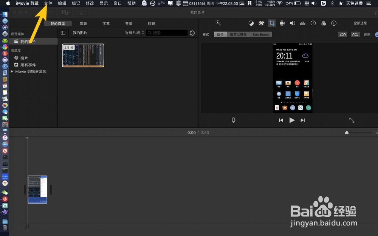Image resolution: width=378 pixels, height=236 pixels.
Task: Switch to 字幕 titles tab
Action: click(106, 23)
